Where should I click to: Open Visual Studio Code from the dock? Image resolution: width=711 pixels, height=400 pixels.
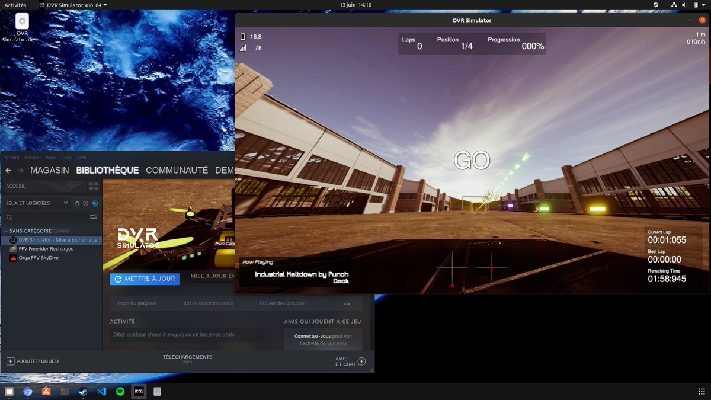101,391
